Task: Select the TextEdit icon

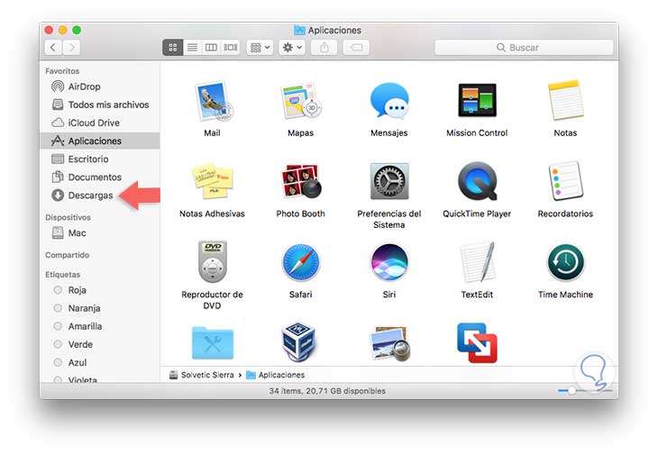Action: 477,262
